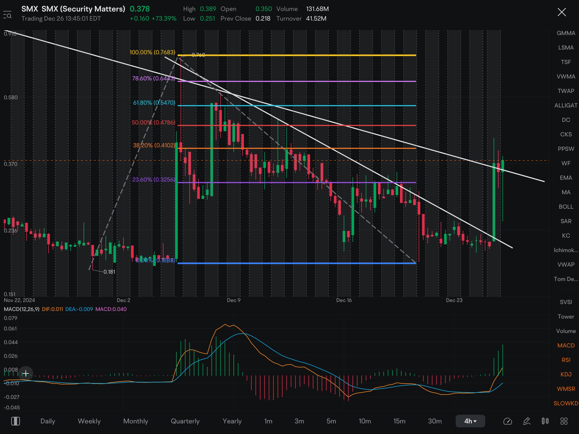Enable the Volume sub-indicator

pyautogui.click(x=566, y=331)
